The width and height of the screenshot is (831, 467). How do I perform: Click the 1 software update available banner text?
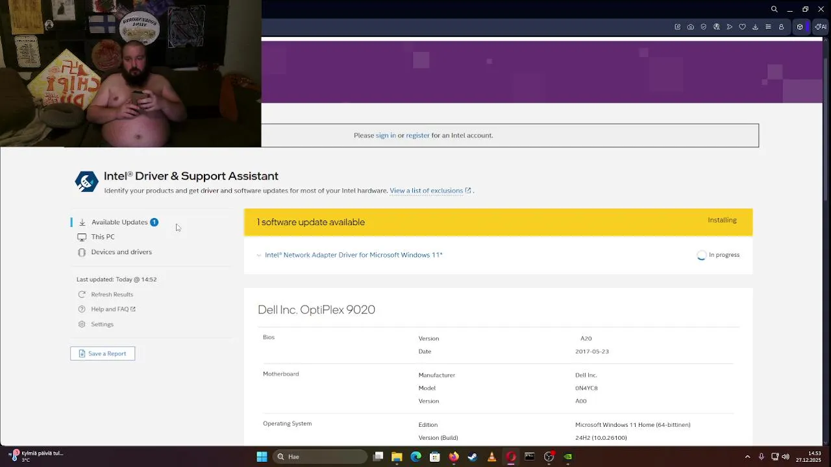click(x=310, y=222)
